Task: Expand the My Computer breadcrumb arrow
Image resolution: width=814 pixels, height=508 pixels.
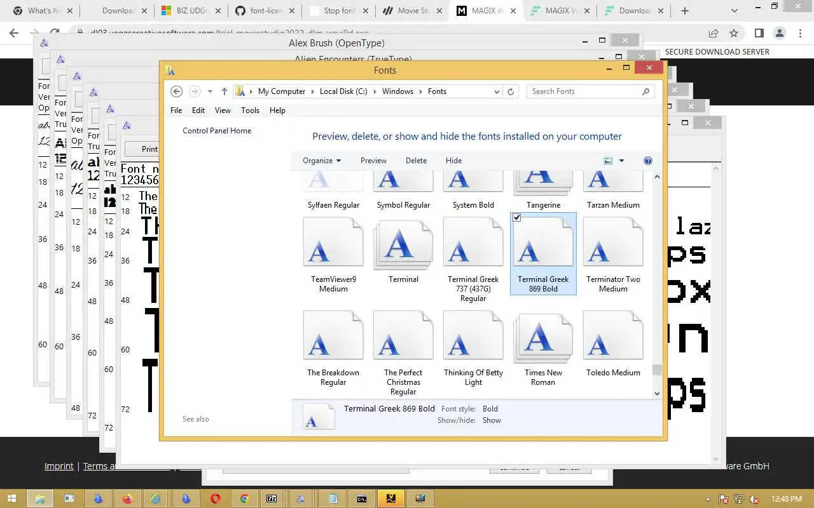Action: [x=312, y=91]
